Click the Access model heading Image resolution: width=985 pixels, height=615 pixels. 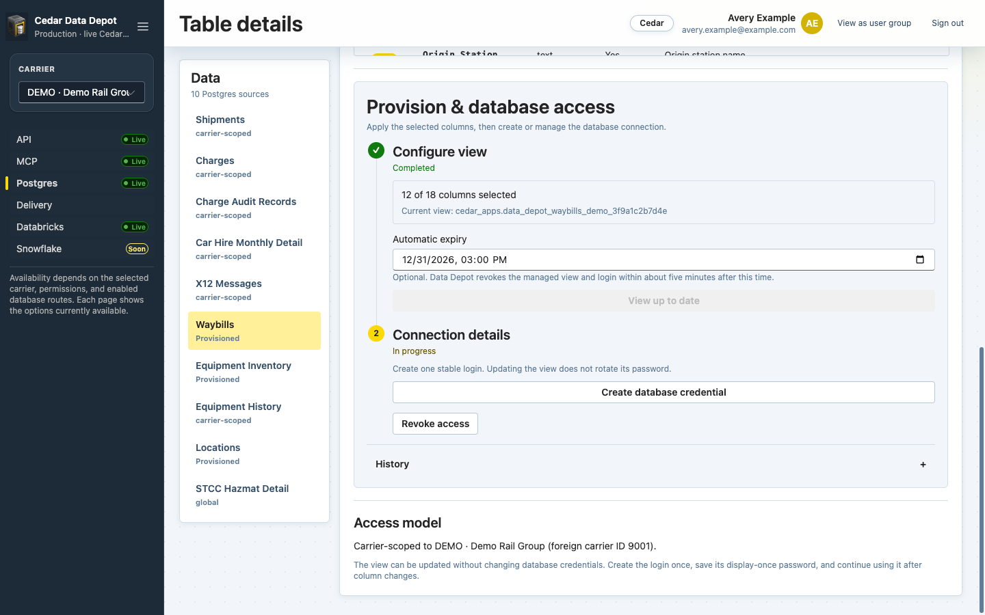point(397,523)
